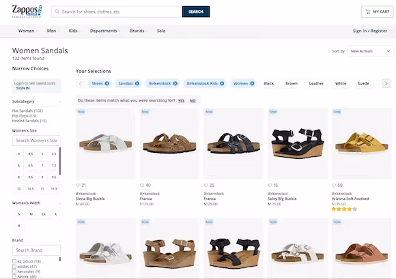Select women's size 8.5
The height and width of the screenshot is (279, 396).
(x=31, y=177)
